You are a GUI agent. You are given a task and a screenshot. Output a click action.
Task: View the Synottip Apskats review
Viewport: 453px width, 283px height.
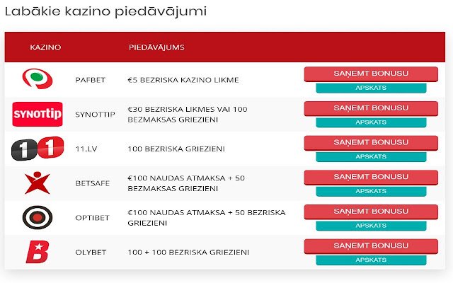tap(371, 122)
